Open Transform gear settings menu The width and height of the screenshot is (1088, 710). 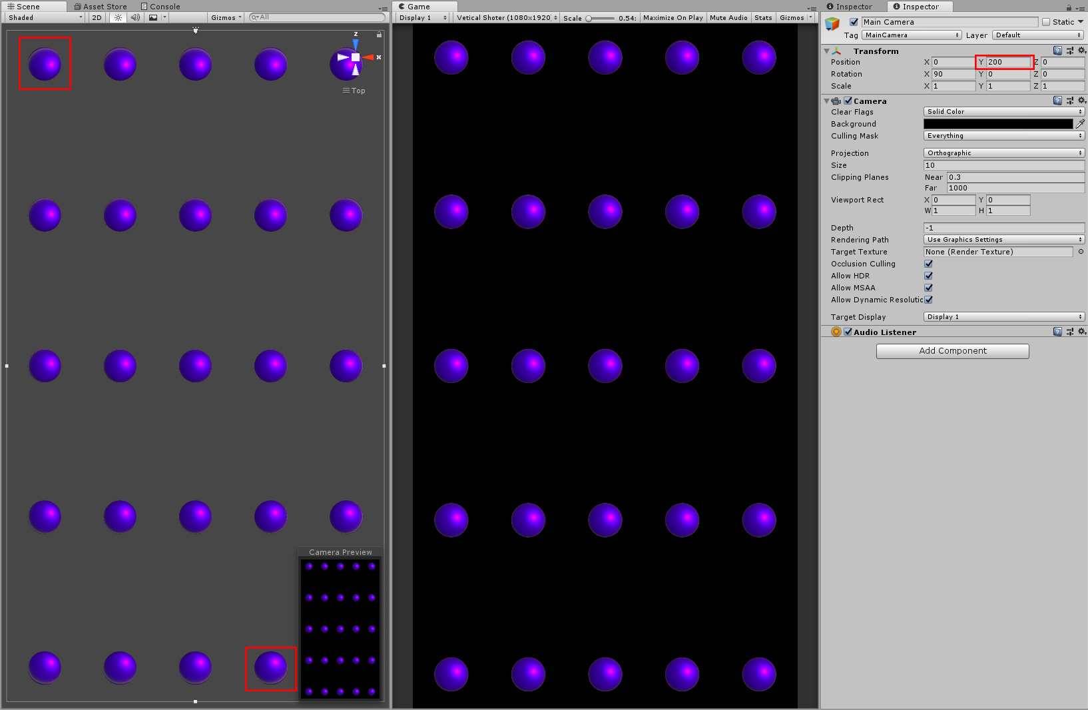pos(1081,51)
